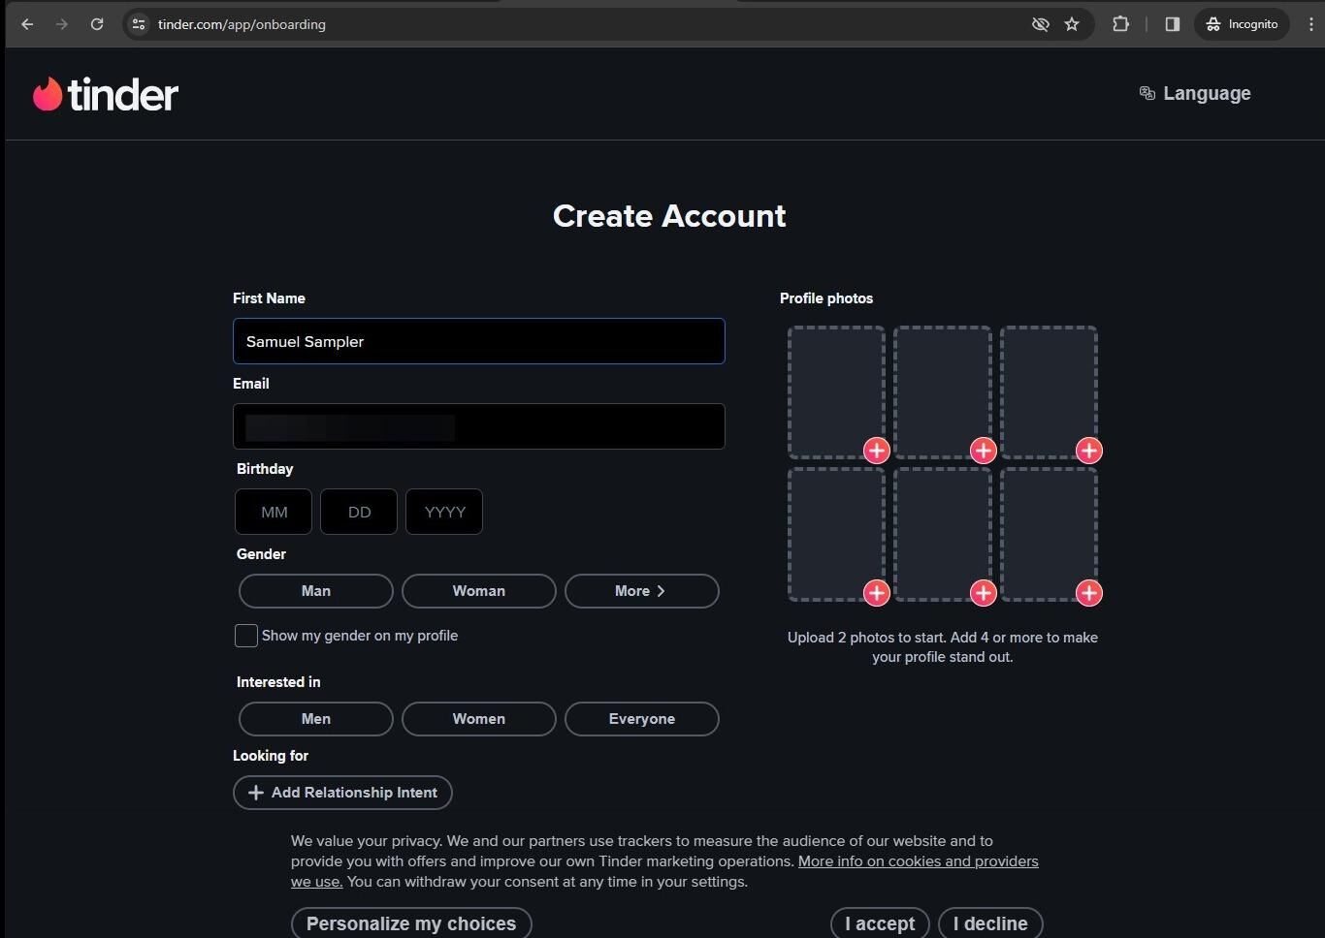Click the Email input field

click(478, 426)
